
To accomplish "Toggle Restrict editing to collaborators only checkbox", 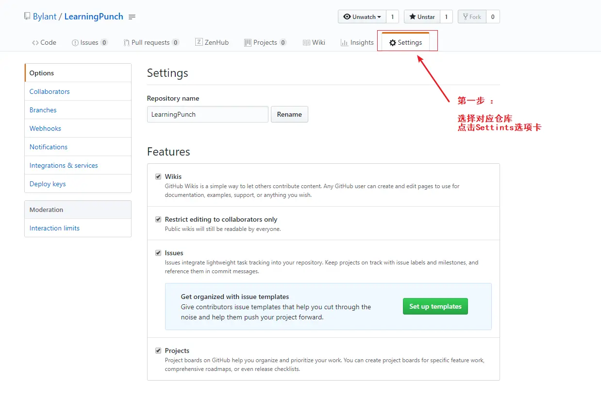I will [x=158, y=219].
